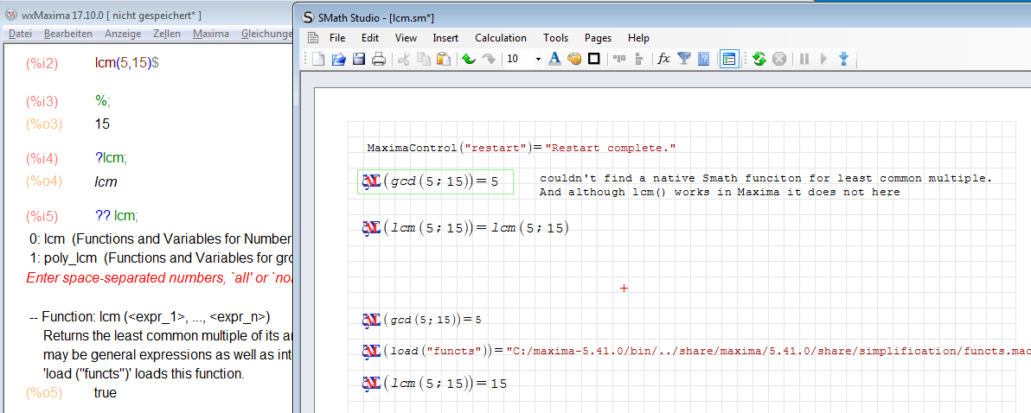The image size is (1031, 413).
Task: Paste from clipboard in SMath toolbar
Action: [444, 59]
